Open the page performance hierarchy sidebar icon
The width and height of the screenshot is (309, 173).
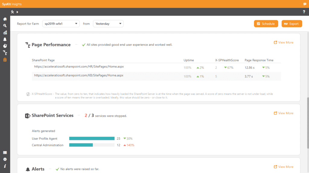5,53
